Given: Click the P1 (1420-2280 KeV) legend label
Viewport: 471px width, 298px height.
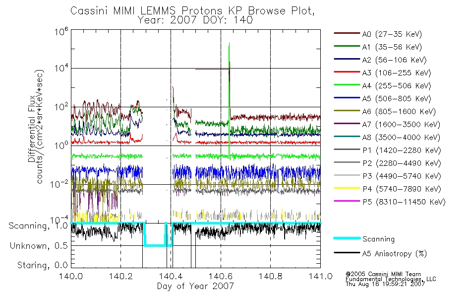Looking at the screenshot, I should [402, 150].
